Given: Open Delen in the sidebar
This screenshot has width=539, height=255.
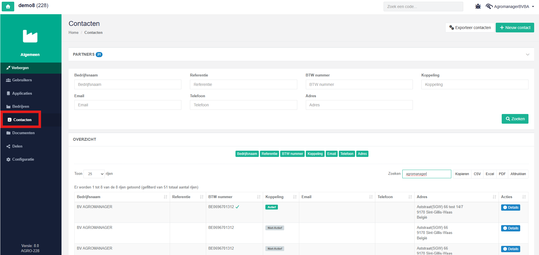Looking at the screenshot, I should [31, 146].
